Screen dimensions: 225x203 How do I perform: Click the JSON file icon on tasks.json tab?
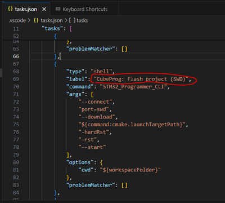10,9
